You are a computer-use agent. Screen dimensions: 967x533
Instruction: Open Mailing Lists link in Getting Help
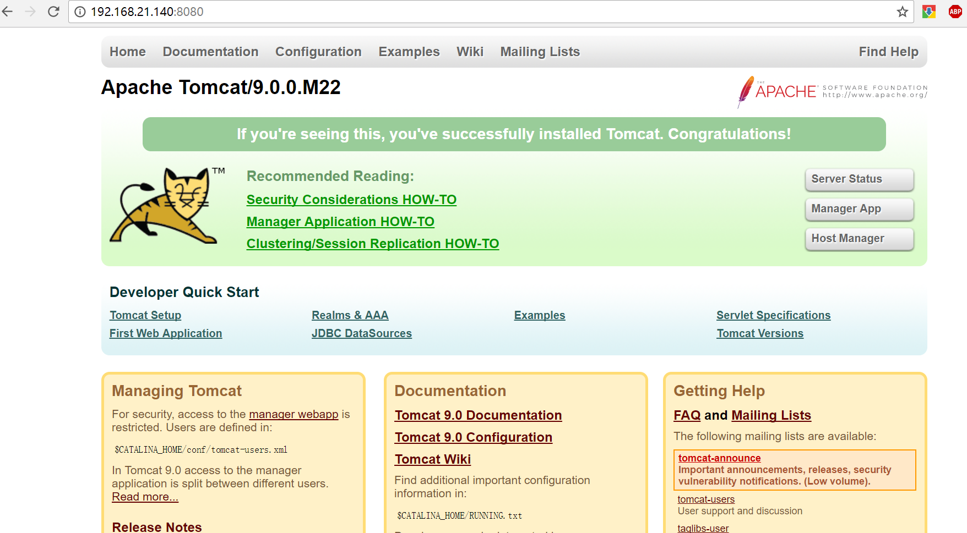point(772,415)
